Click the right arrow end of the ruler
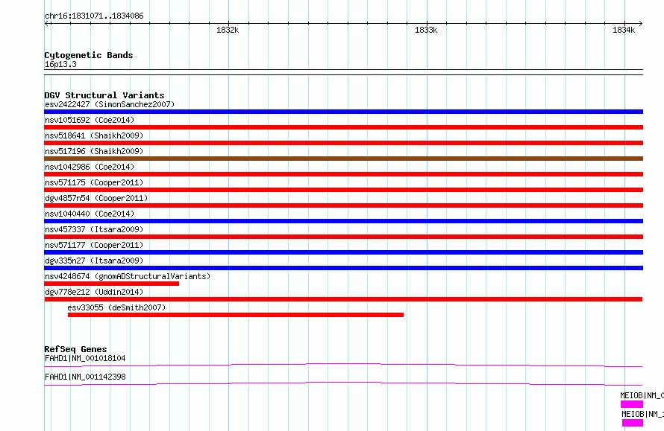The height and width of the screenshot is (431, 664). click(641, 23)
